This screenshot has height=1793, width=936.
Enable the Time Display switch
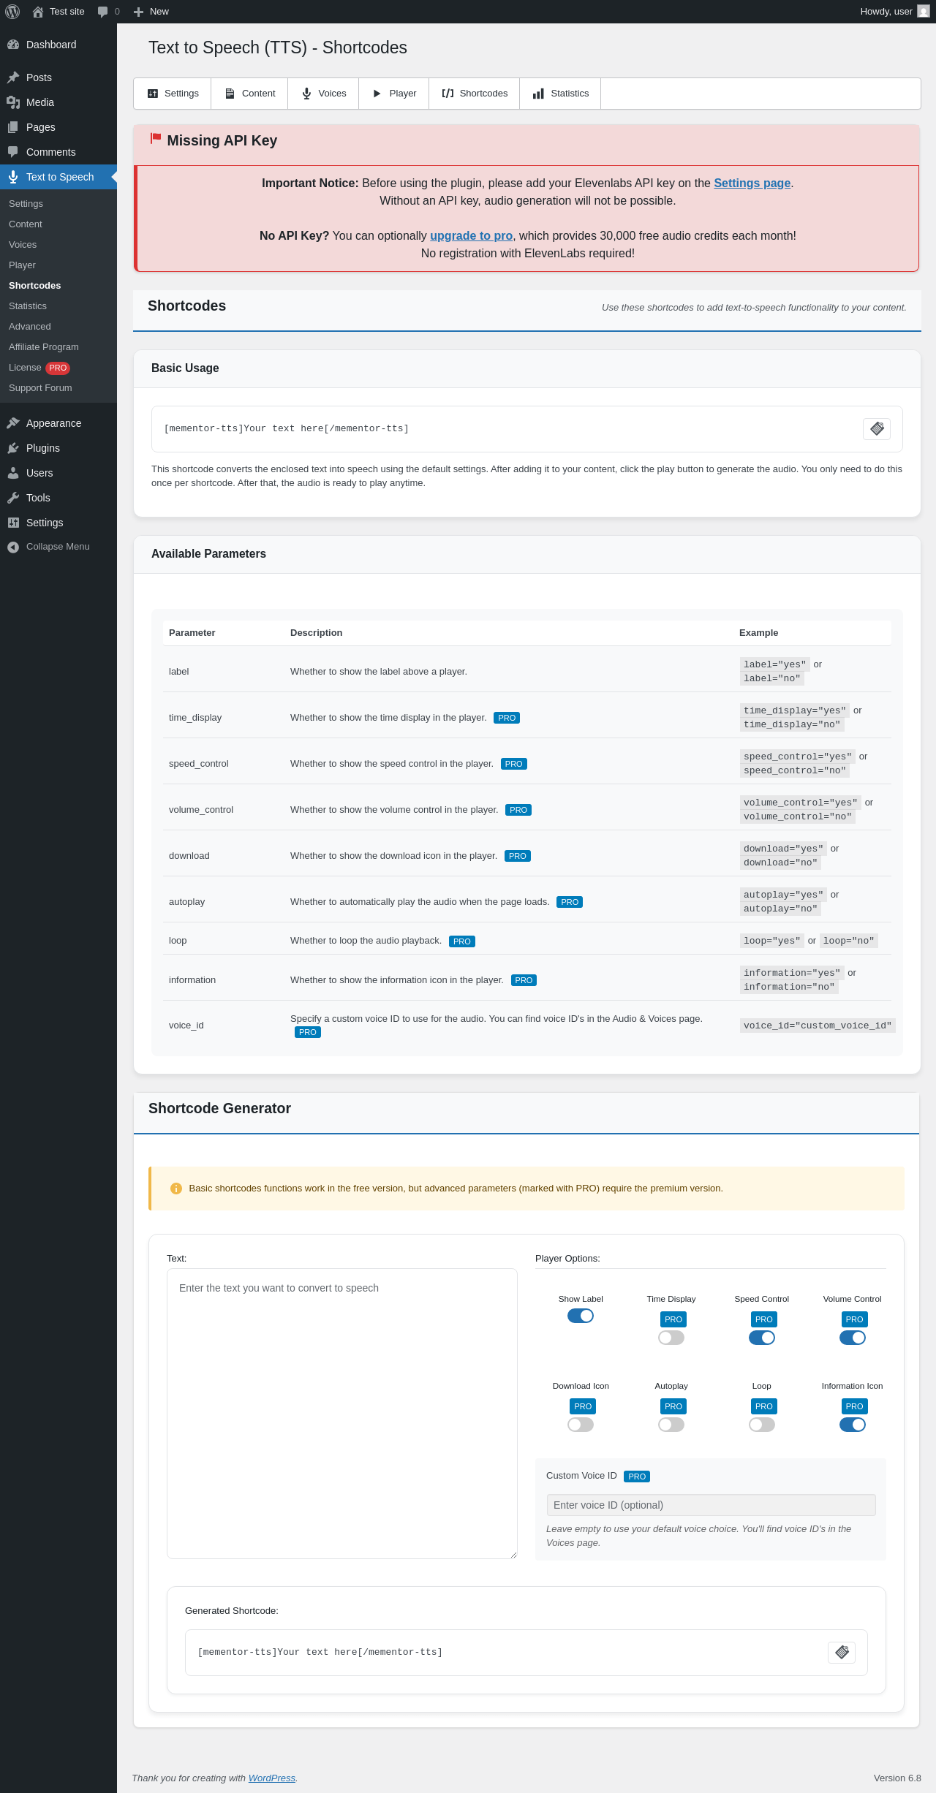[671, 1338]
